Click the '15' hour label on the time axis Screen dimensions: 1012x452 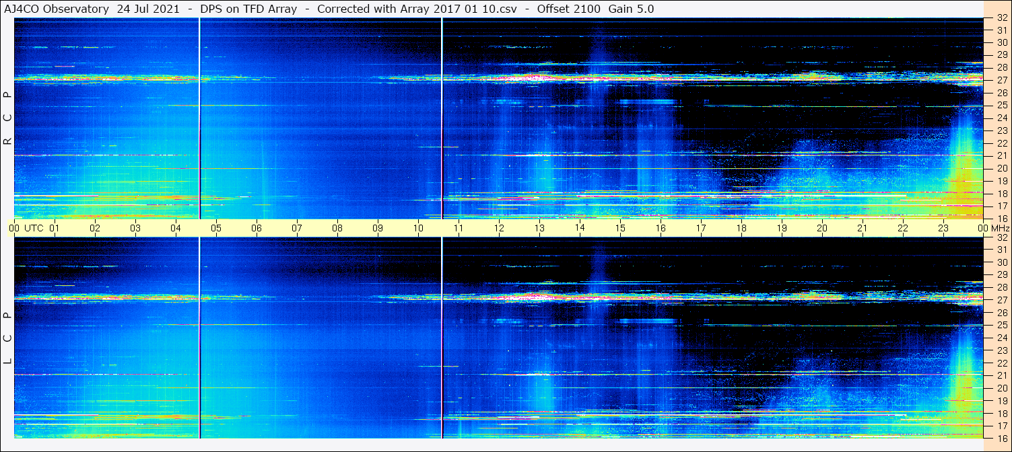pos(620,228)
